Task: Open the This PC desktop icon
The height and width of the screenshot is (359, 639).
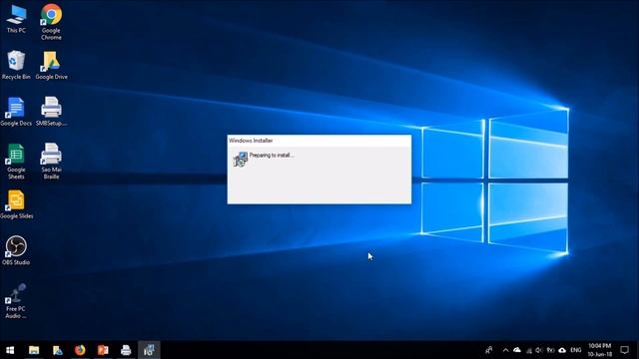Action: click(16, 19)
